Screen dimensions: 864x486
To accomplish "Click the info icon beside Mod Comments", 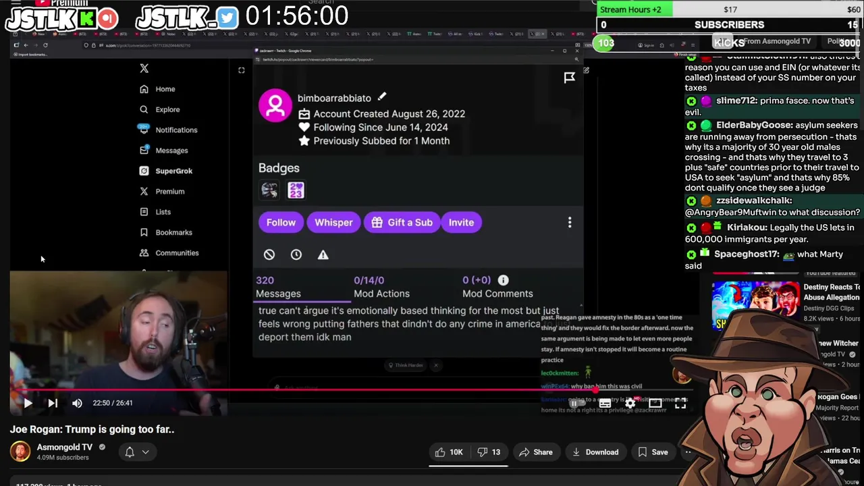I will [504, 280].
